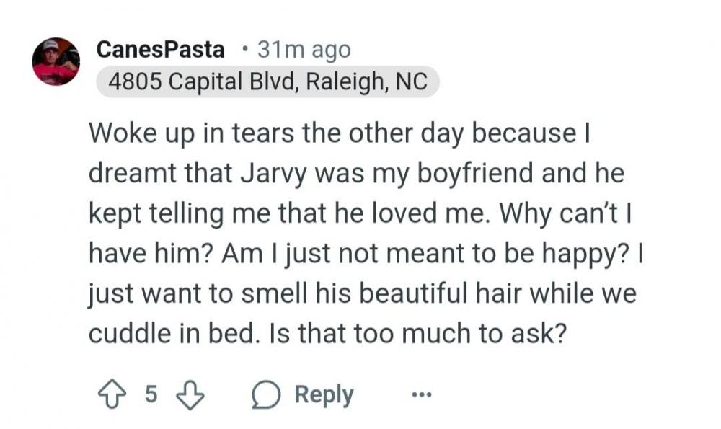
Task: Downvote the CanesPasta comment
Action: point(190,394)
